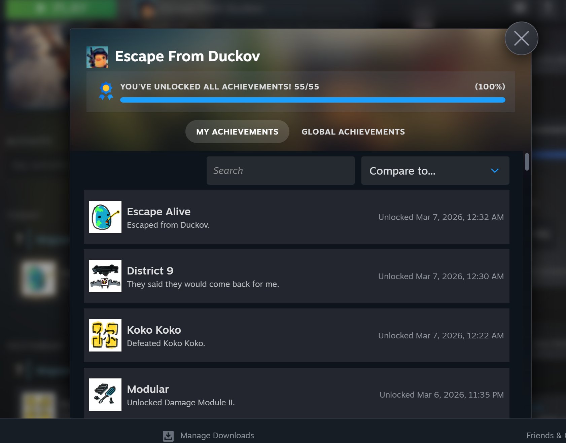
Task: Click the Escape From Duckov title text
Action: point(187,56)
